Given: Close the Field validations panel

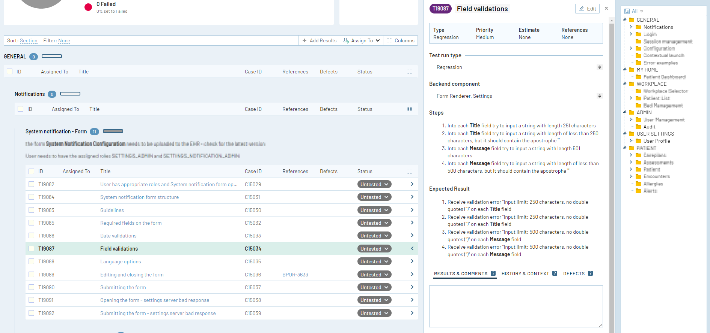Looking at the screenshot, I should [606, 8].
